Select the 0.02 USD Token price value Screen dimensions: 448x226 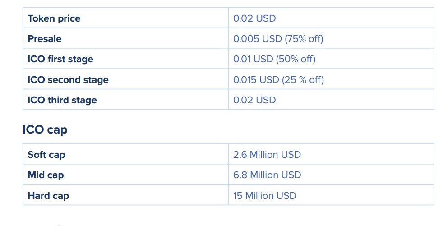coord(254,18)
